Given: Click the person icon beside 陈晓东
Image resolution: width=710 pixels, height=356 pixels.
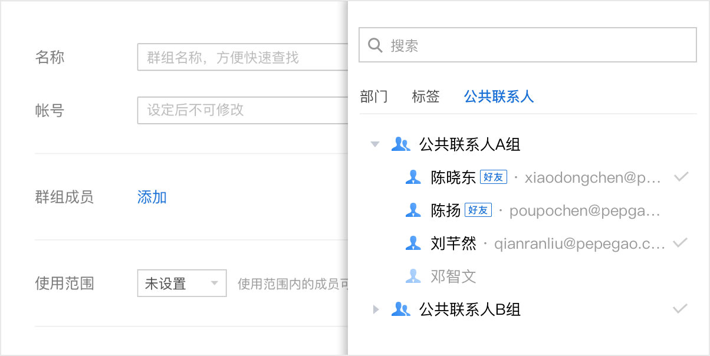Looking at the screenshot, I should point(413,177).
